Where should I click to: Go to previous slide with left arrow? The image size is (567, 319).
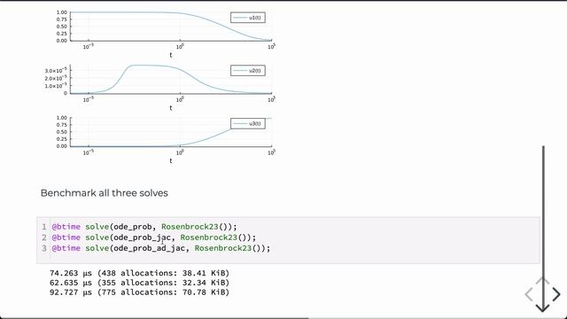click(x=529, y=294)
